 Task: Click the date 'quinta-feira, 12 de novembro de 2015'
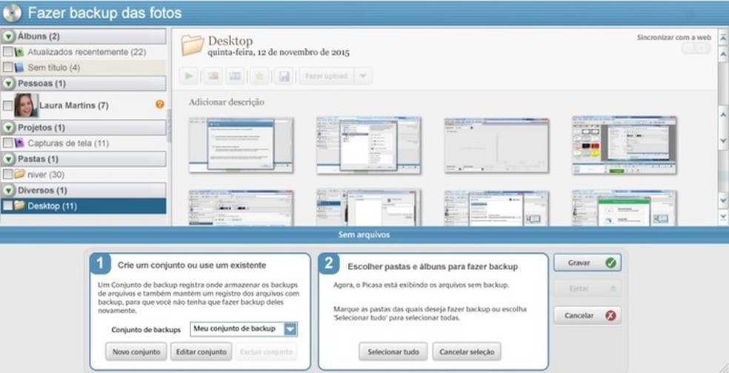279,53
